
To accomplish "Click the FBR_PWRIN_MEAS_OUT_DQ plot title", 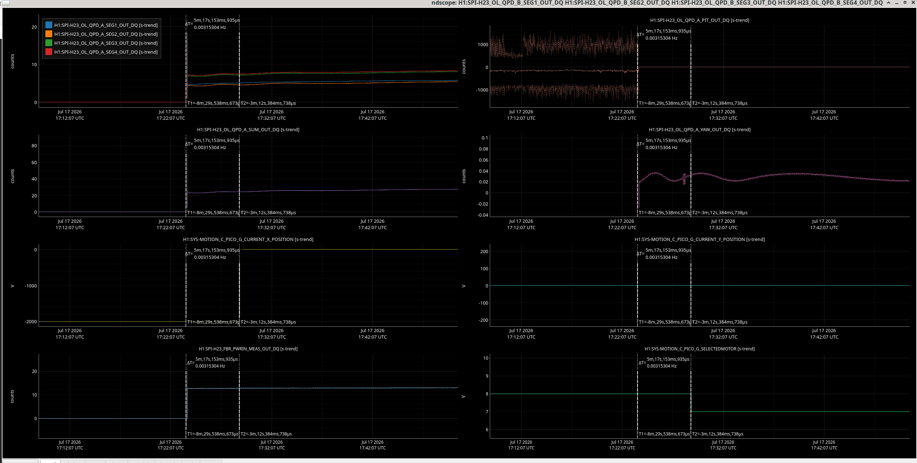I will (248, 349).
